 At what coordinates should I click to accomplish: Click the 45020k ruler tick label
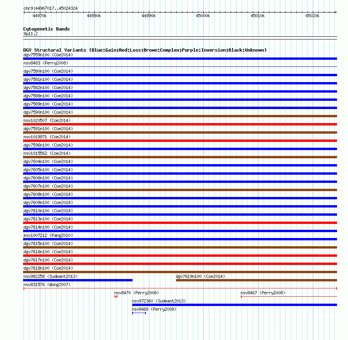pyautogui.click(x=312, y=16)
